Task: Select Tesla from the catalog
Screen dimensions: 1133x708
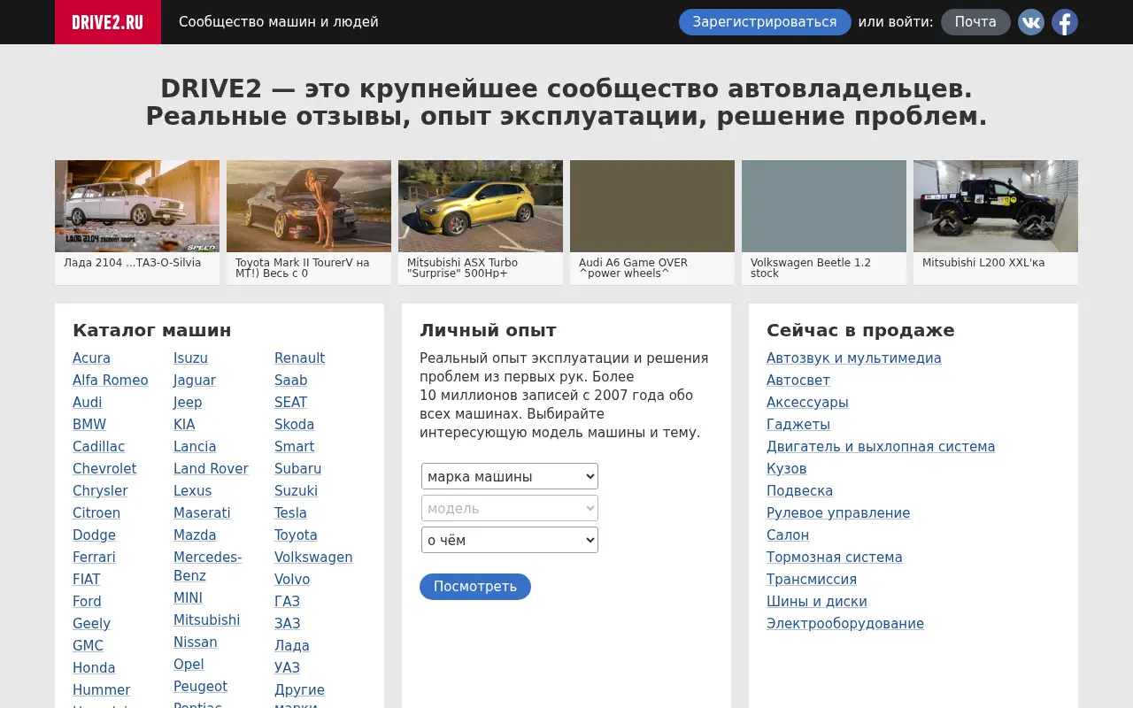Action: (290, 513)
